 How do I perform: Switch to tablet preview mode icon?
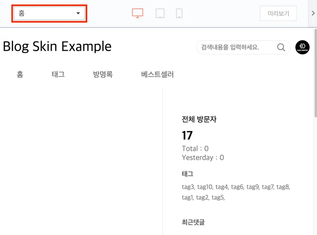[160, 13]
